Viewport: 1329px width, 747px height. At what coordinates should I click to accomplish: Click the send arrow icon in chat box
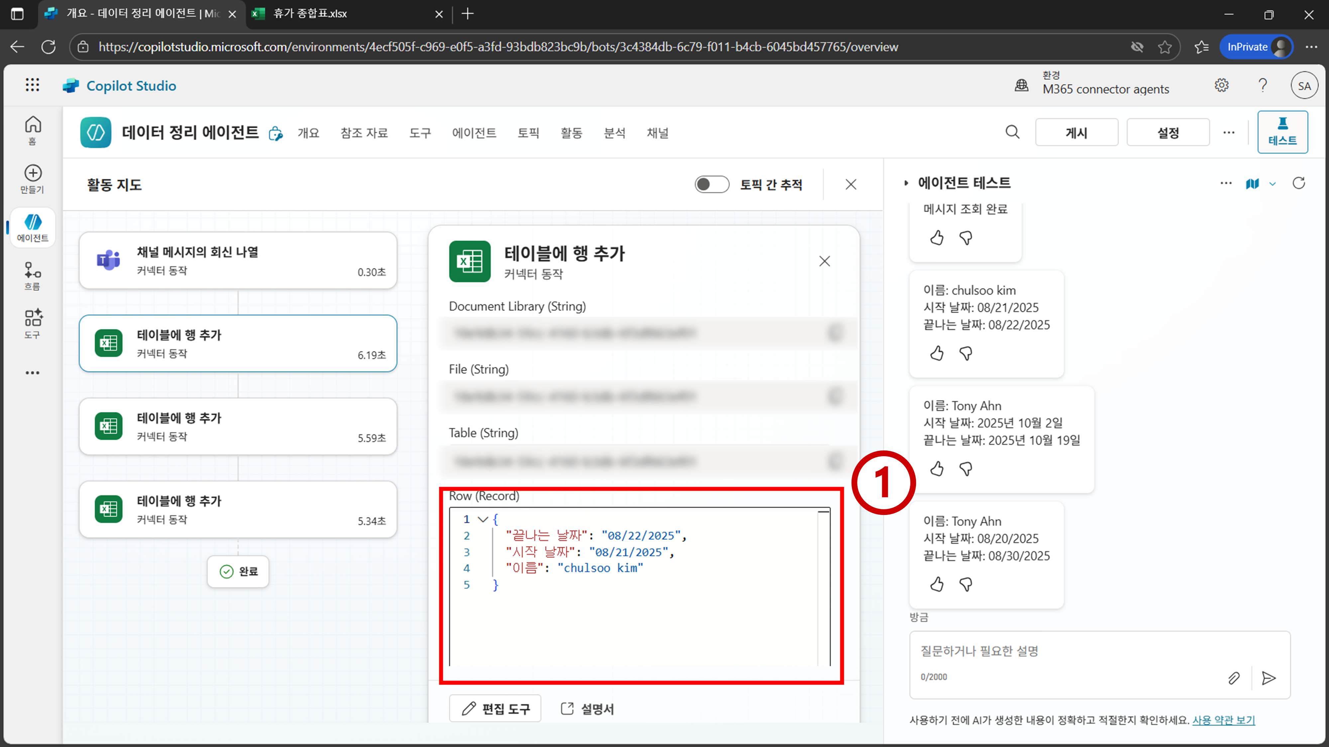[1268, 678]
